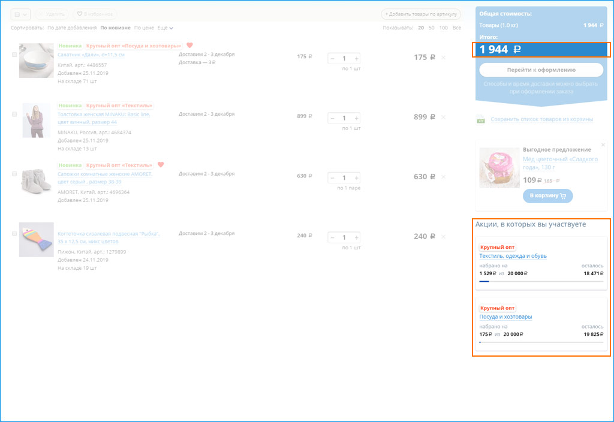Screen dimensions: 614x422
Task: Show 100 items per page
Action: [x=443, y=28]
